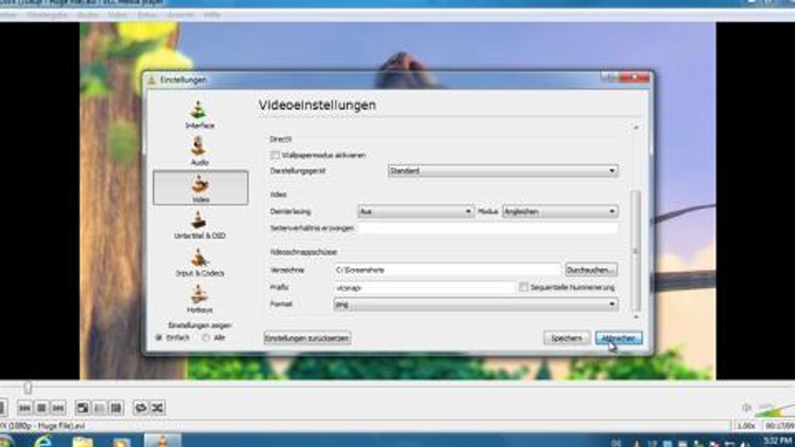Image resolution: width=795 pixels, height=447 pixels.
Task: Open Windows Explorer folder in taskbar
Action: coord(83,442)
